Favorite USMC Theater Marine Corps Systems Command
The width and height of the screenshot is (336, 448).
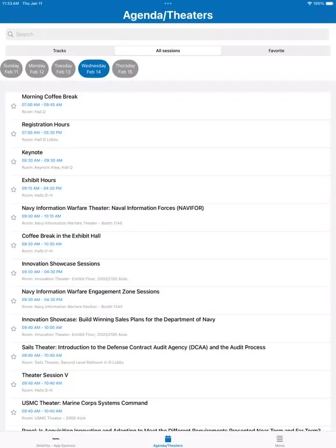tap(13, 412)
